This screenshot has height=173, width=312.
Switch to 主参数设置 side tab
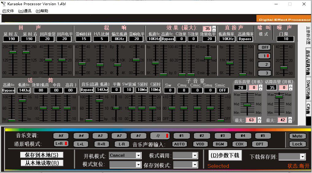pyautogui.click(x=308, y=36)
